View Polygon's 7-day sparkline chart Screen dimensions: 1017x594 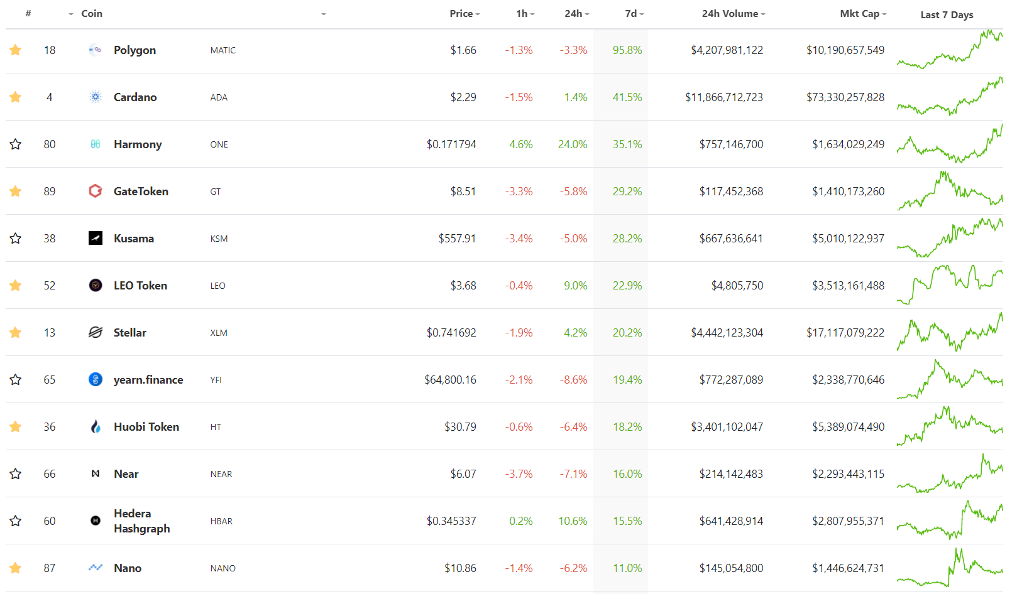[950, 49]
